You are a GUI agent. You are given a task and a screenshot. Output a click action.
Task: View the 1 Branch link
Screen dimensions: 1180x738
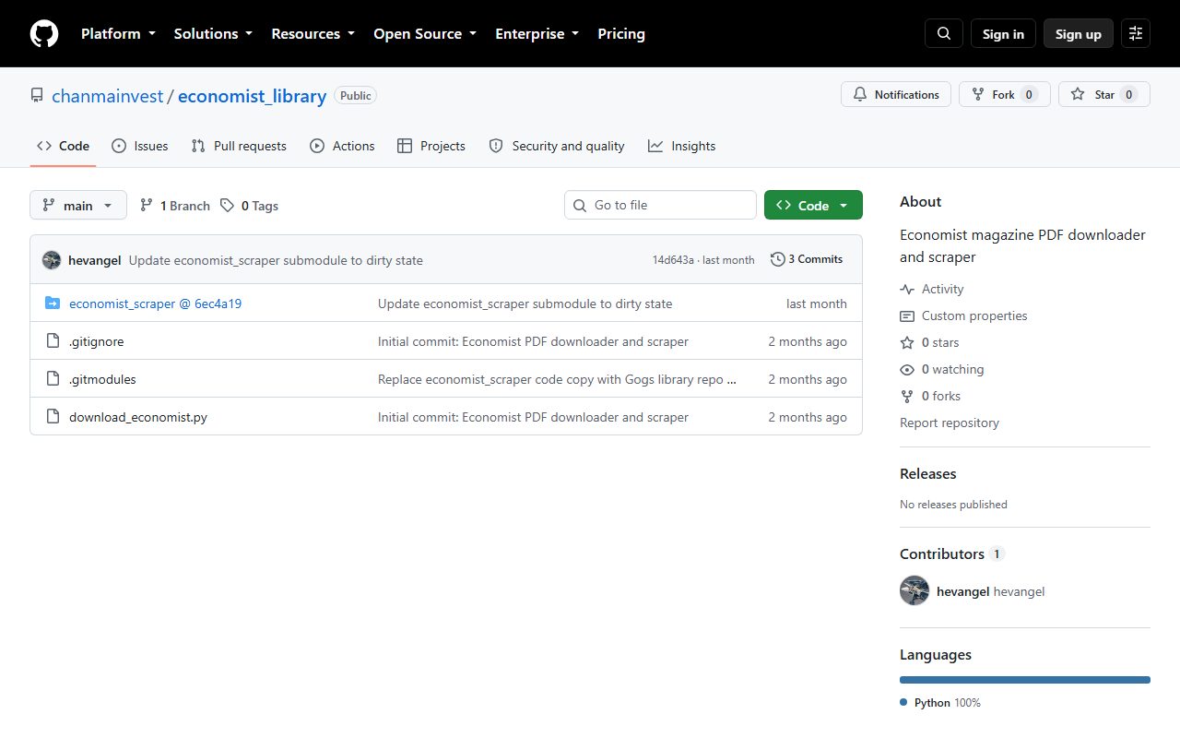[175, 206]
